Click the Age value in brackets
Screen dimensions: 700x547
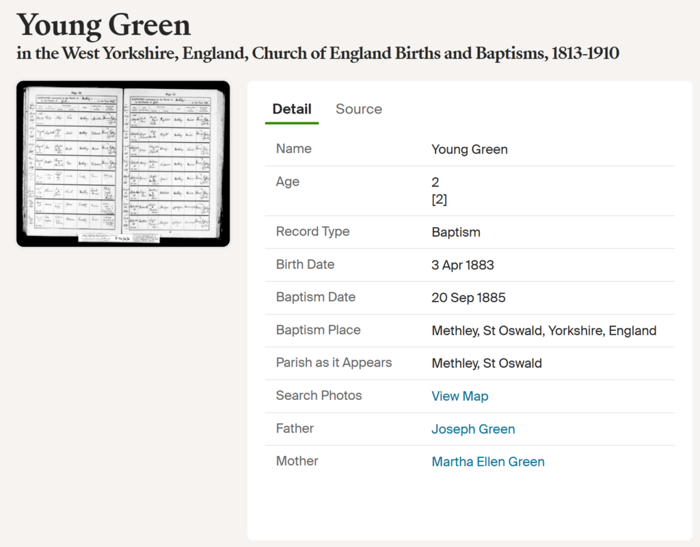[440, 199]
